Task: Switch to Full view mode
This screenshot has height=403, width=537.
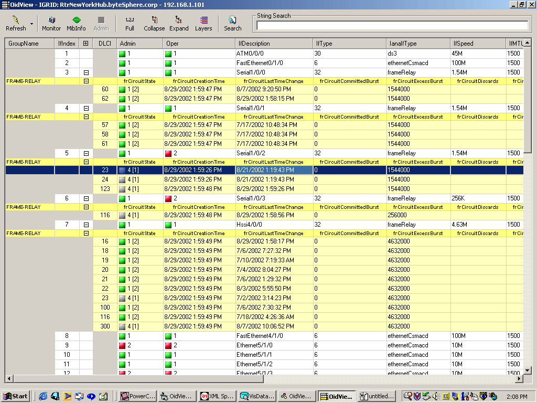Action: pos(130,23)
